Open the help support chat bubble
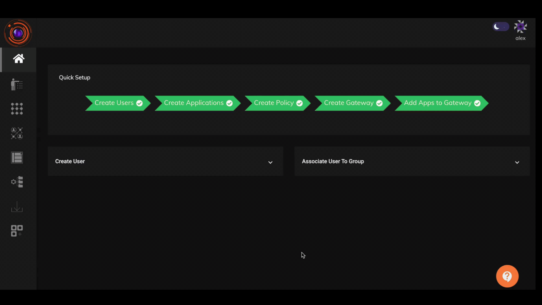Viewport: 542px width, 305px height. 507,276
